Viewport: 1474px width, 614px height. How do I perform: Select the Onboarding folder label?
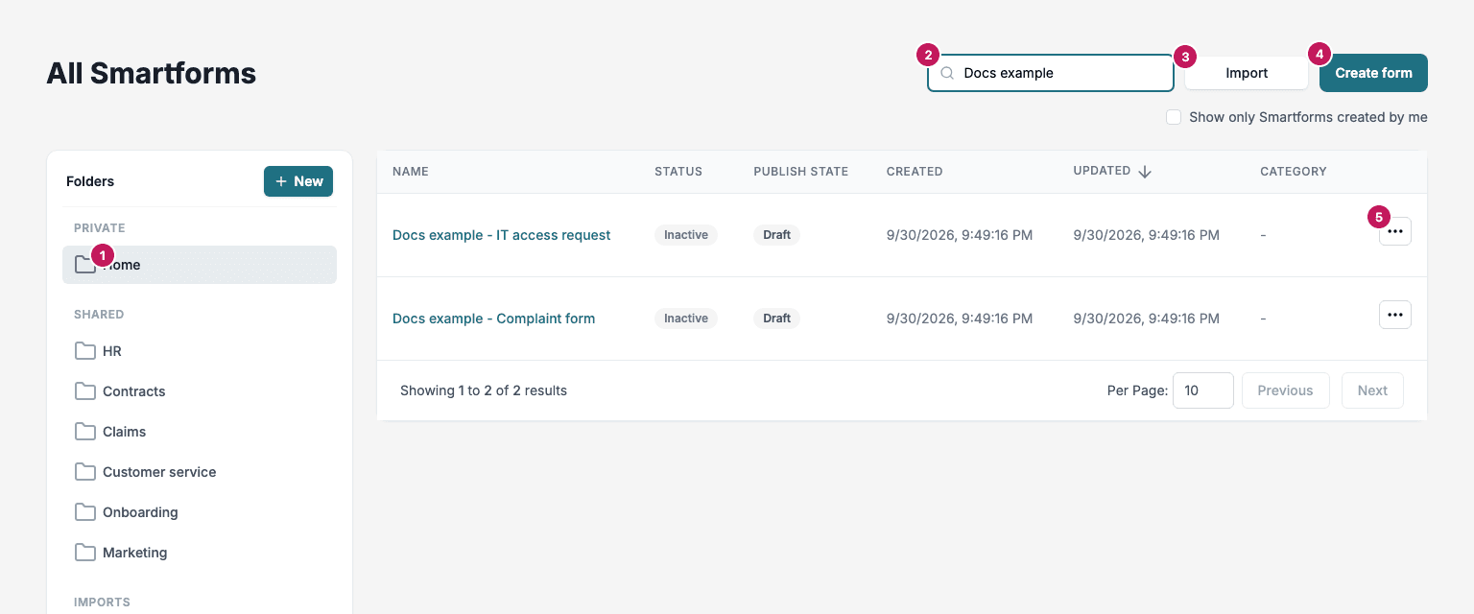tap(140, 512)
